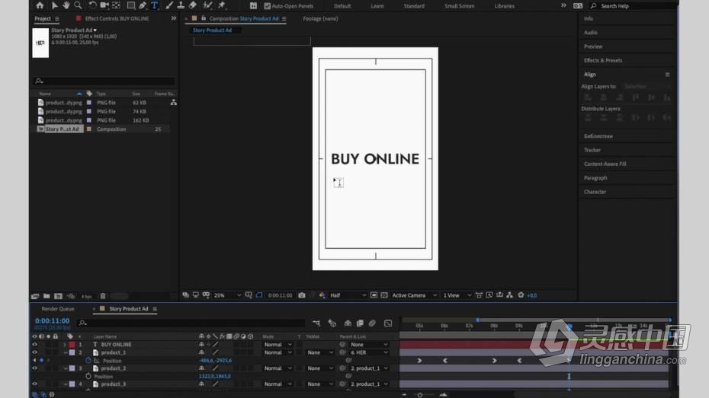This screenshot has height=398, width=709.
Task: Toggle Auto-Open Panels checkbox
Action: tap(268, 6)
